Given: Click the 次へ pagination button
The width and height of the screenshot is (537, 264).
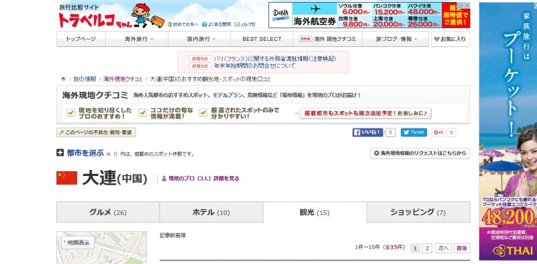Looking at the screenshot, I should point(443,249).
